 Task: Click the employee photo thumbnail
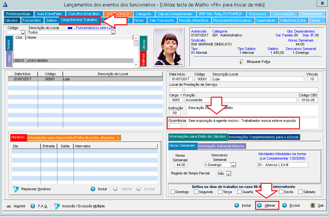click(x=168, y=47)
